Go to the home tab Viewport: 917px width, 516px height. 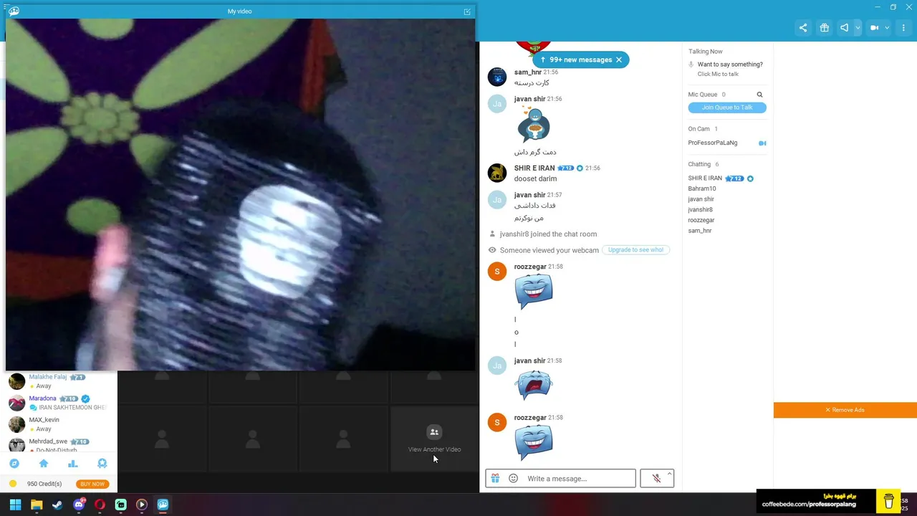point(44,464)
